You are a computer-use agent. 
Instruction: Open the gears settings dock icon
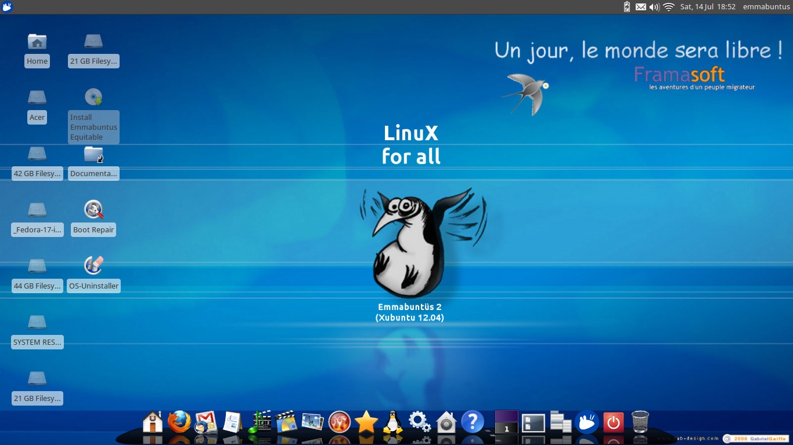tap(420, 422)
